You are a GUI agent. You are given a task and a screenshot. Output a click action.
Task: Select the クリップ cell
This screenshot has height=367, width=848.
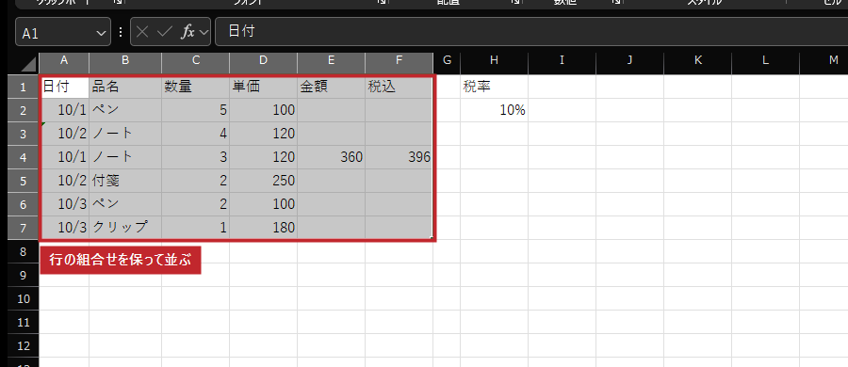point(125,228)
